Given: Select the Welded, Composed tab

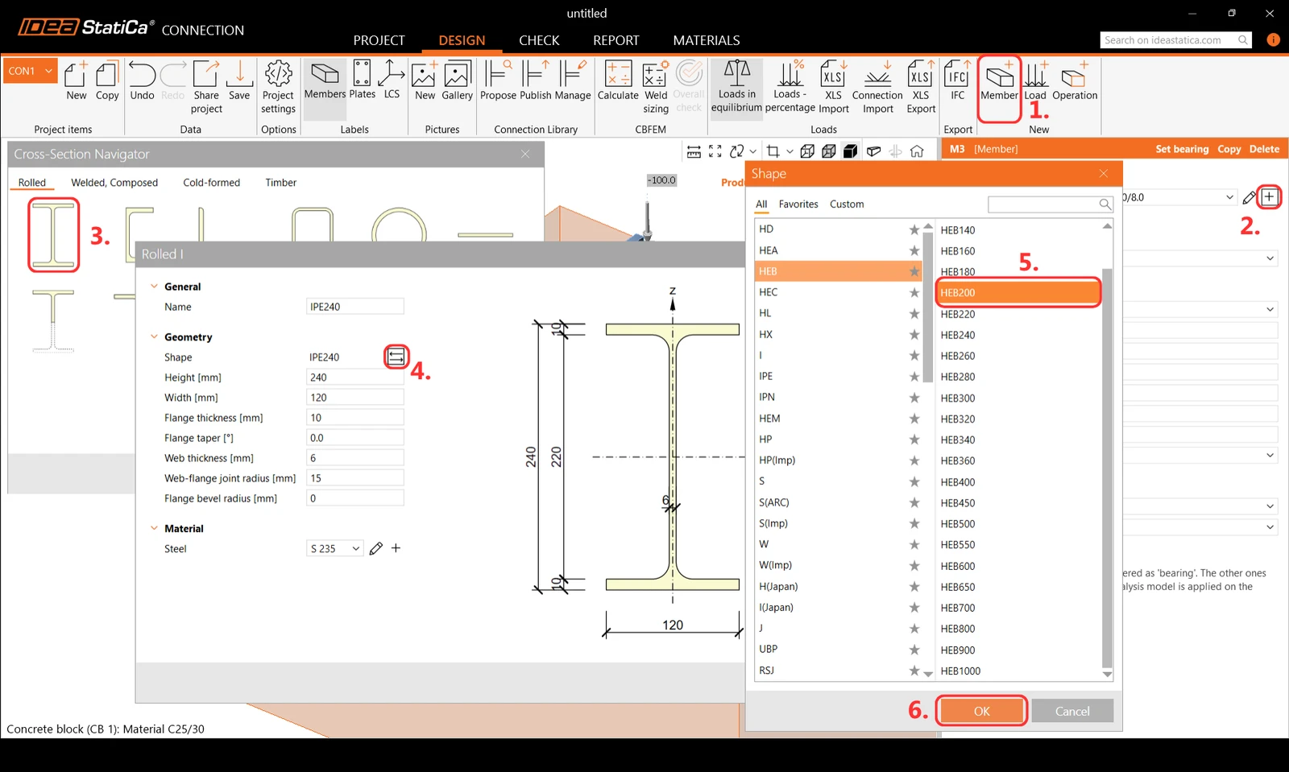Looking at the screenshot, I should tap(114, 183).
